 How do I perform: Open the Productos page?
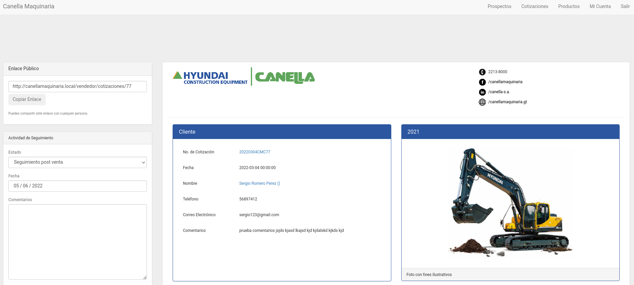[569, 6]
